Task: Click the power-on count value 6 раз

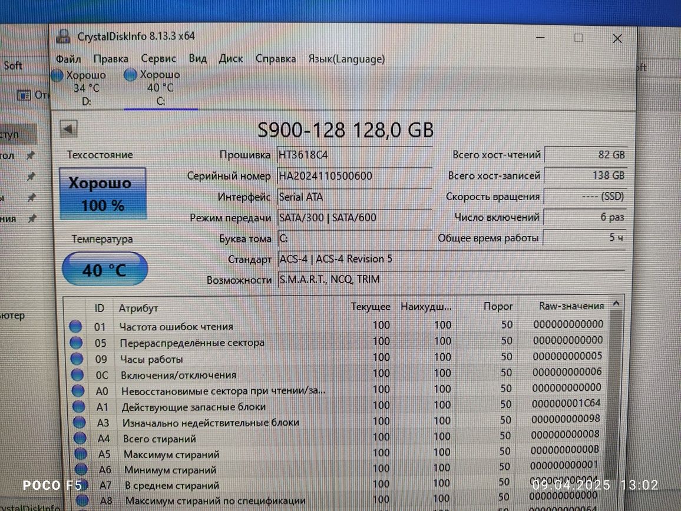Action: click(x=585, y=217)
